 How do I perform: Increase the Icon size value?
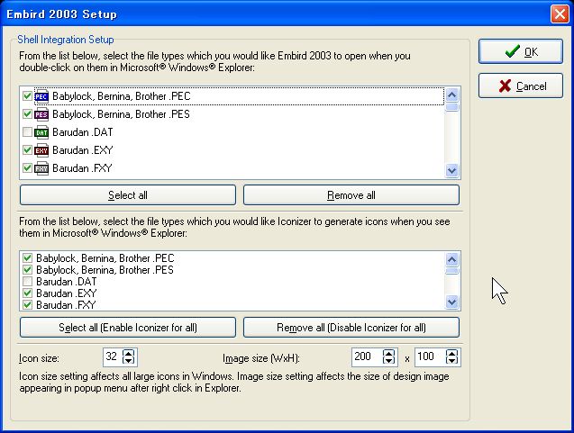(x=129, y=353)
